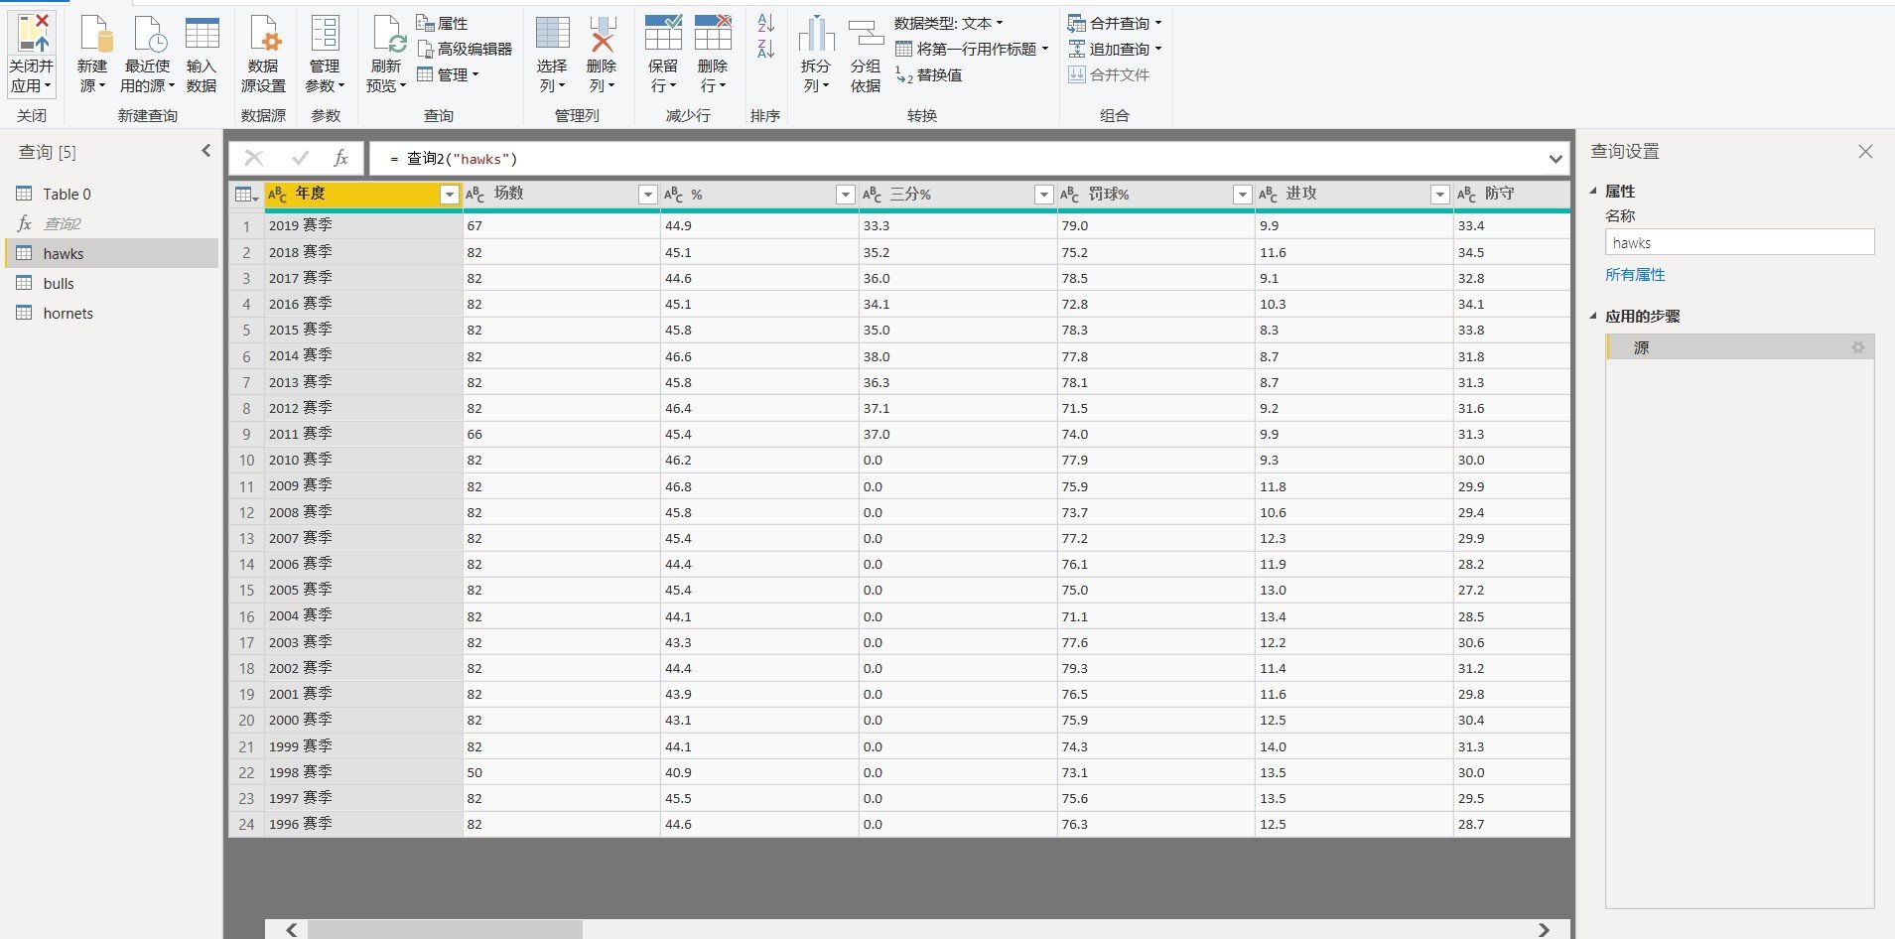Click the 名称 input field containing hawks
Screen dimensions: 1895x939
[x=1738, y=243]
